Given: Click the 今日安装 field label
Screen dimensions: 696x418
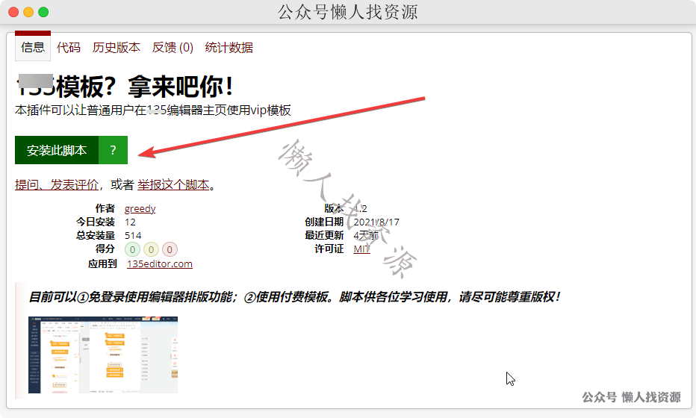Looking at the screenshot, I should click(96, 222).
